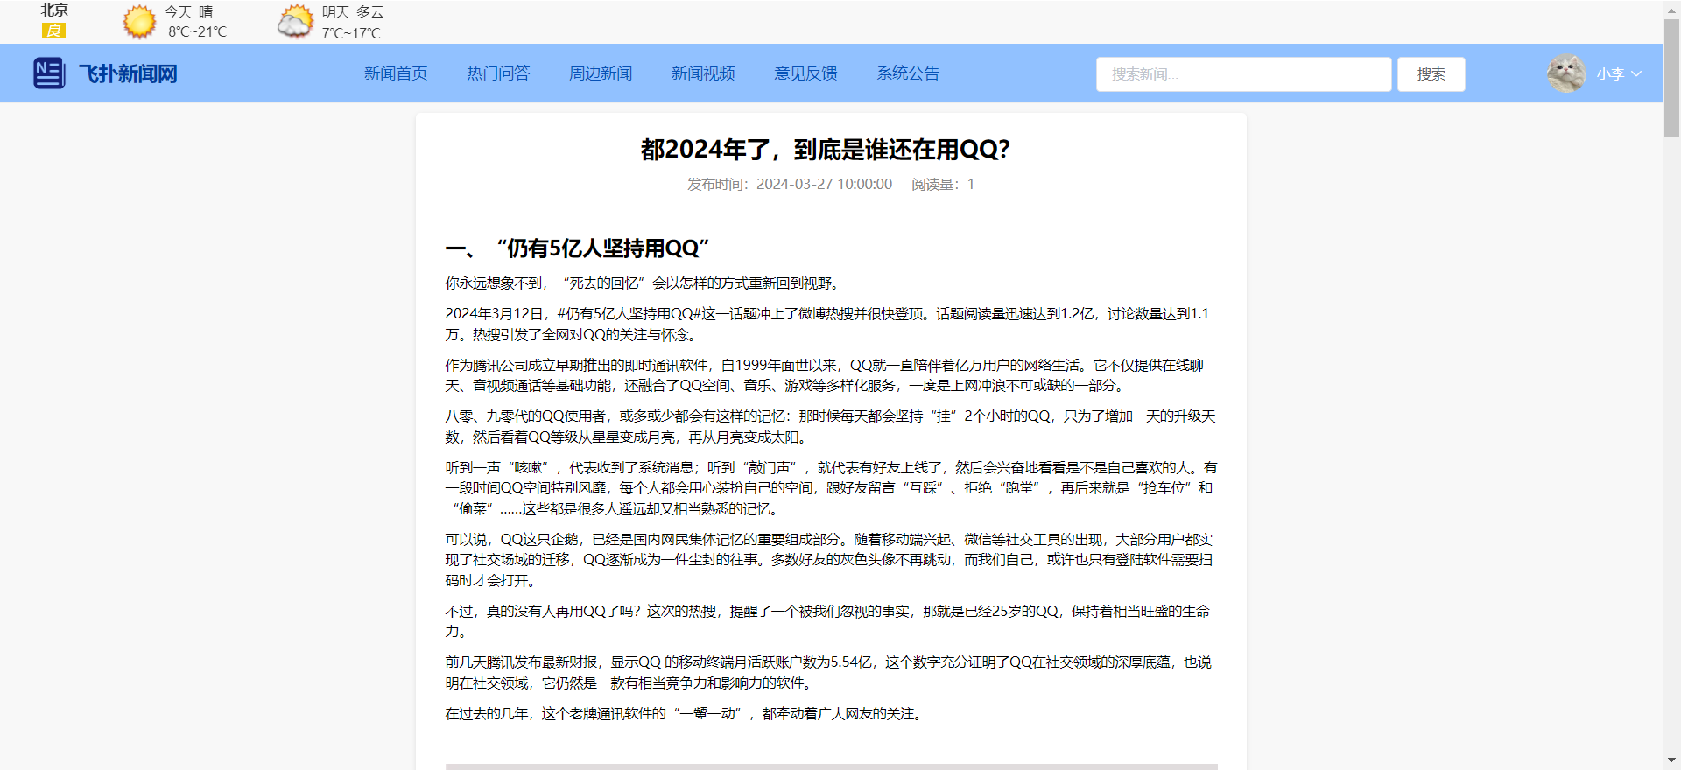
Task: Go to 新闻首页 tab
Action: [x=396, y=73]
